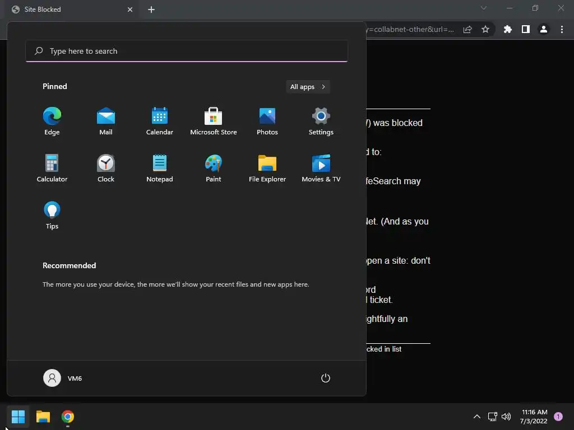Open network status in system tray

492,417
